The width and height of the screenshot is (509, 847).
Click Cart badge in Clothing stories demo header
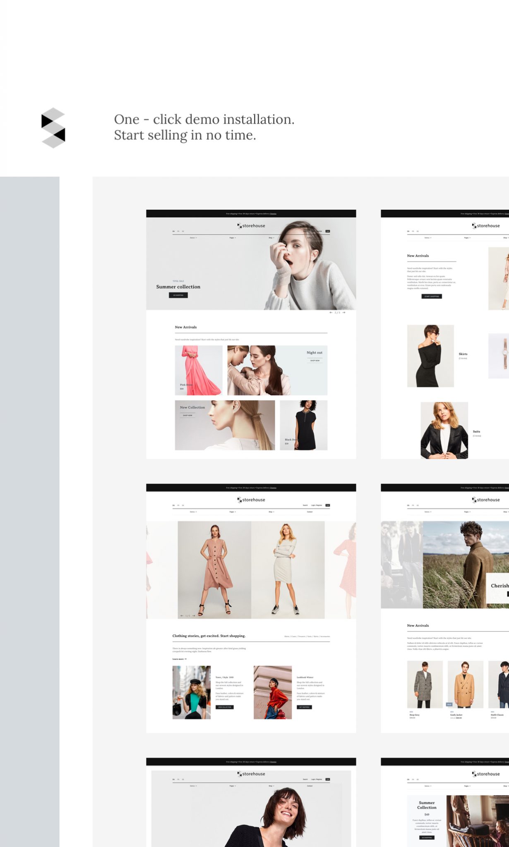[328, 505]
